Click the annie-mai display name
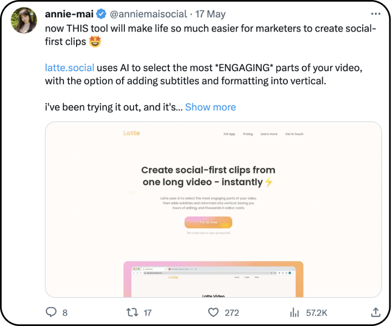Image resolution: width=391 pixels, height=326 pixels. [x=70, y=14]
